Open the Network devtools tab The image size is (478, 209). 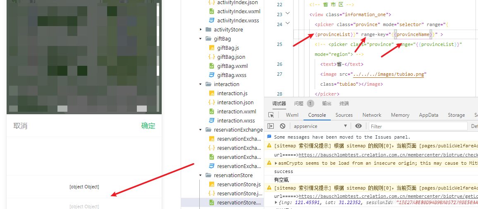[x=372, y=115]
